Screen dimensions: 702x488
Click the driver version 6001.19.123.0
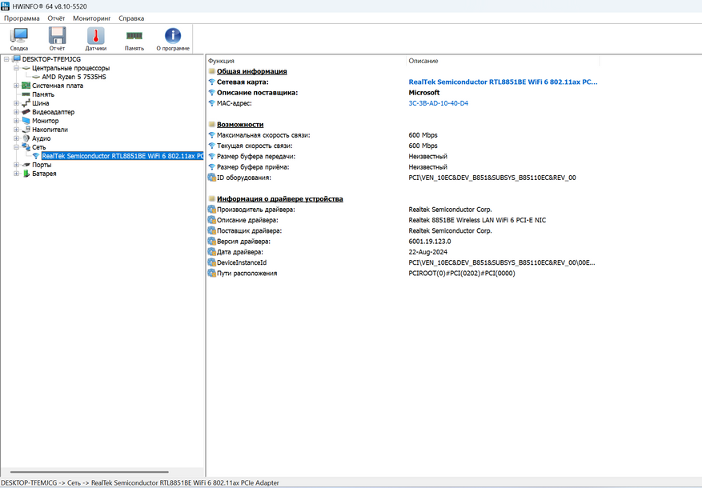[x=430, y=241]
